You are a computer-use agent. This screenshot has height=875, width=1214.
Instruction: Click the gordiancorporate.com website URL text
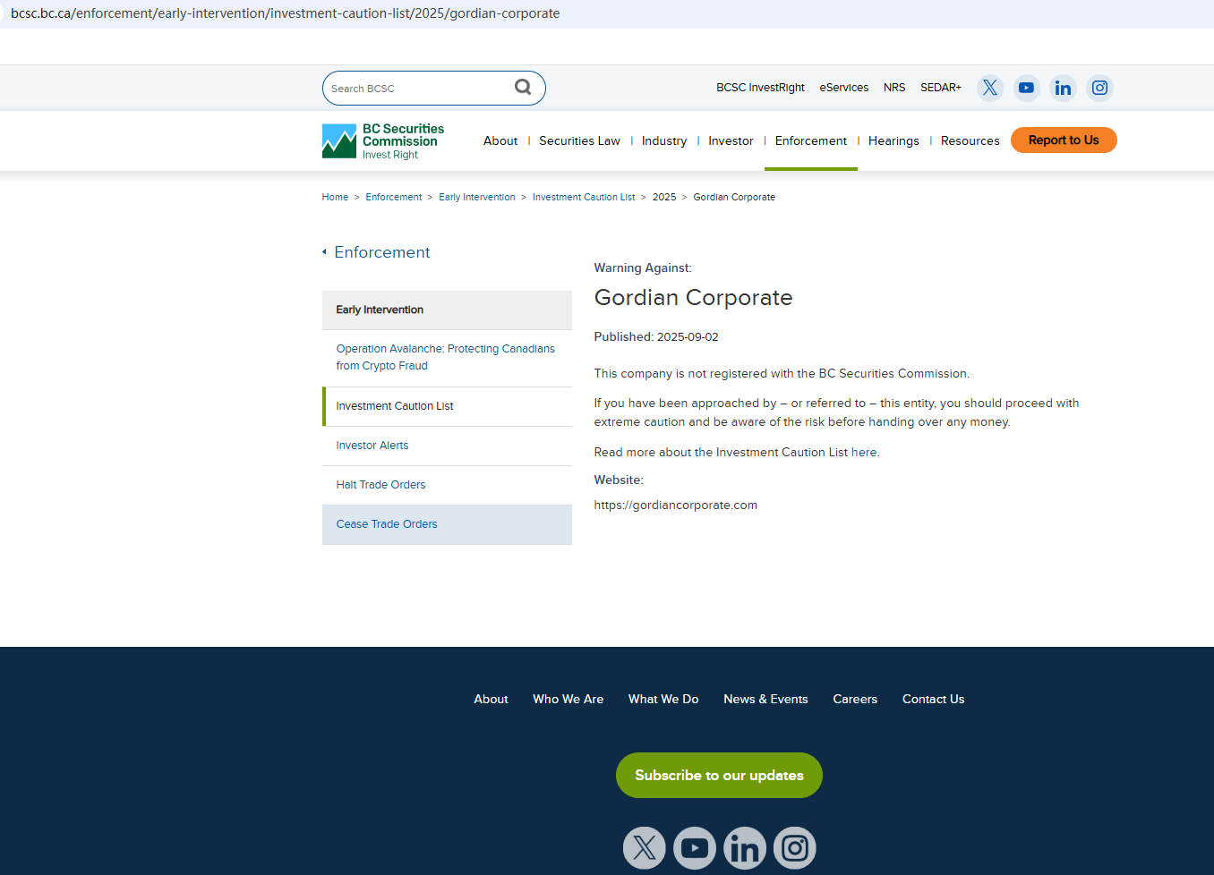pos(676,505)
